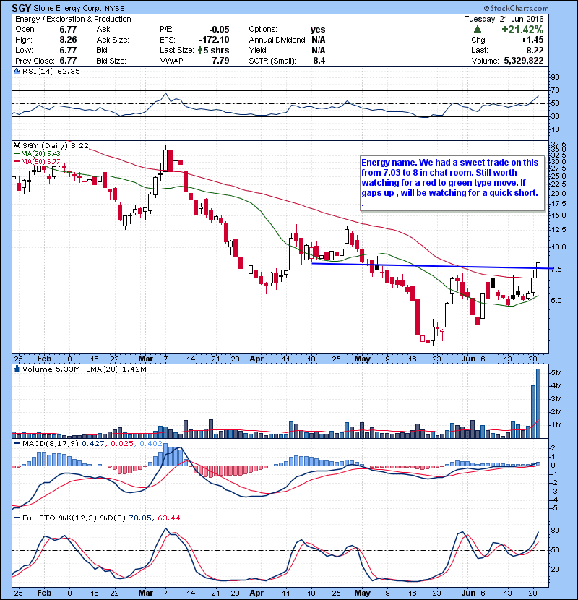Image resolution: width=578 pixels, height=600 pixels.
Task: Click the Volume panel bar icon
Action: [17, 369]
